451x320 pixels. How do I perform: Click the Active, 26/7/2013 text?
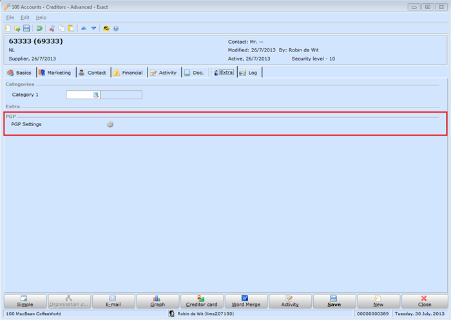[249, 59]
